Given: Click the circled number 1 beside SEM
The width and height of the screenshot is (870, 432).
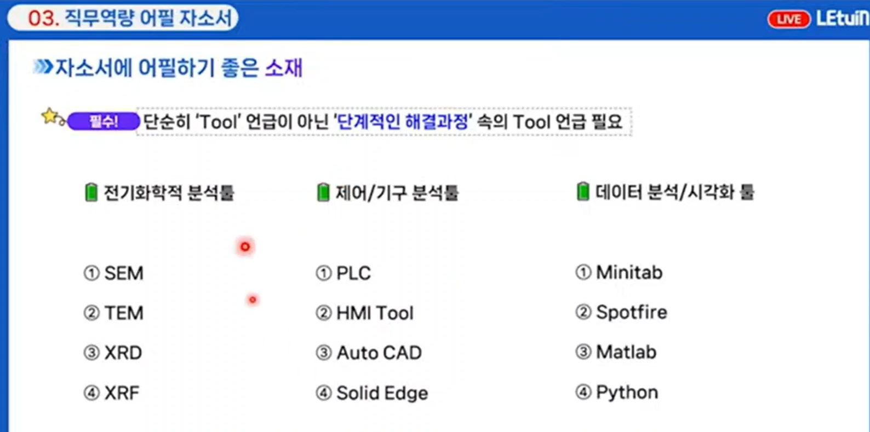Looking at the screenshot, I should (91, 273).
